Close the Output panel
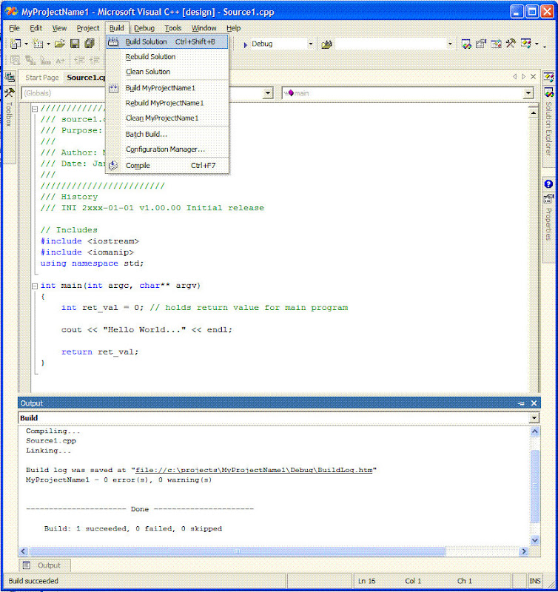This screenshot has width=558, height=592. point(534,403)
